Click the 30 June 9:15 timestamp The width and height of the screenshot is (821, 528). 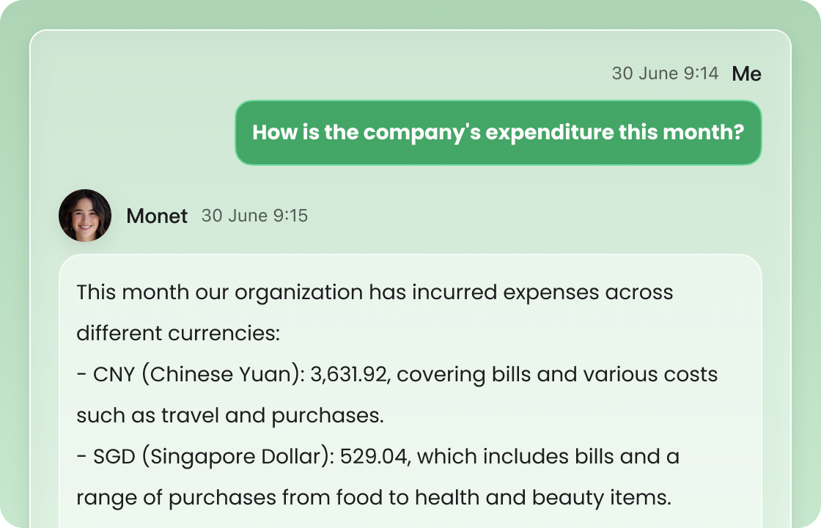coord(255,216)
